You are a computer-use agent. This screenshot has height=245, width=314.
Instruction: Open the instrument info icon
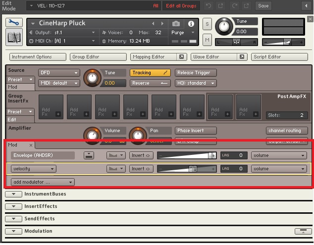pyautogui.click(x=191, y=24)
